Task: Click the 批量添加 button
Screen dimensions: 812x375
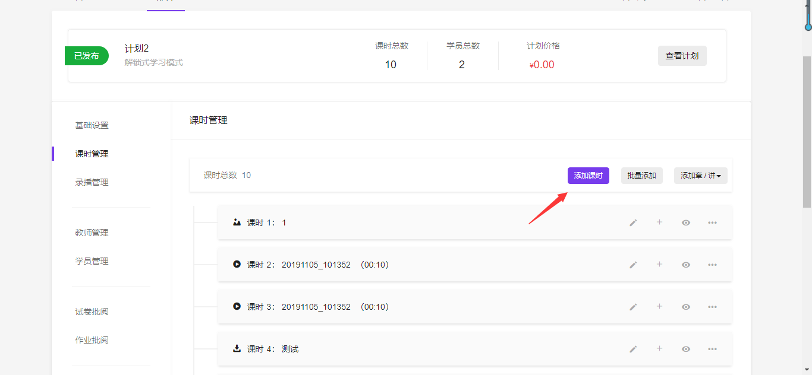Action: [641, 176]
